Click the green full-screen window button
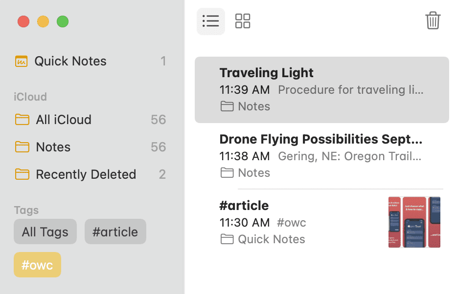Image resolution: width=457 pixels, height=294 pixels. [63, 21]
